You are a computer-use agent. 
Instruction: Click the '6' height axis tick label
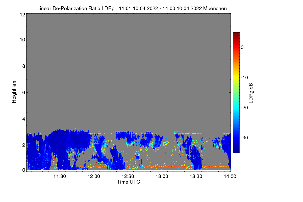click(x=23, y=92)
